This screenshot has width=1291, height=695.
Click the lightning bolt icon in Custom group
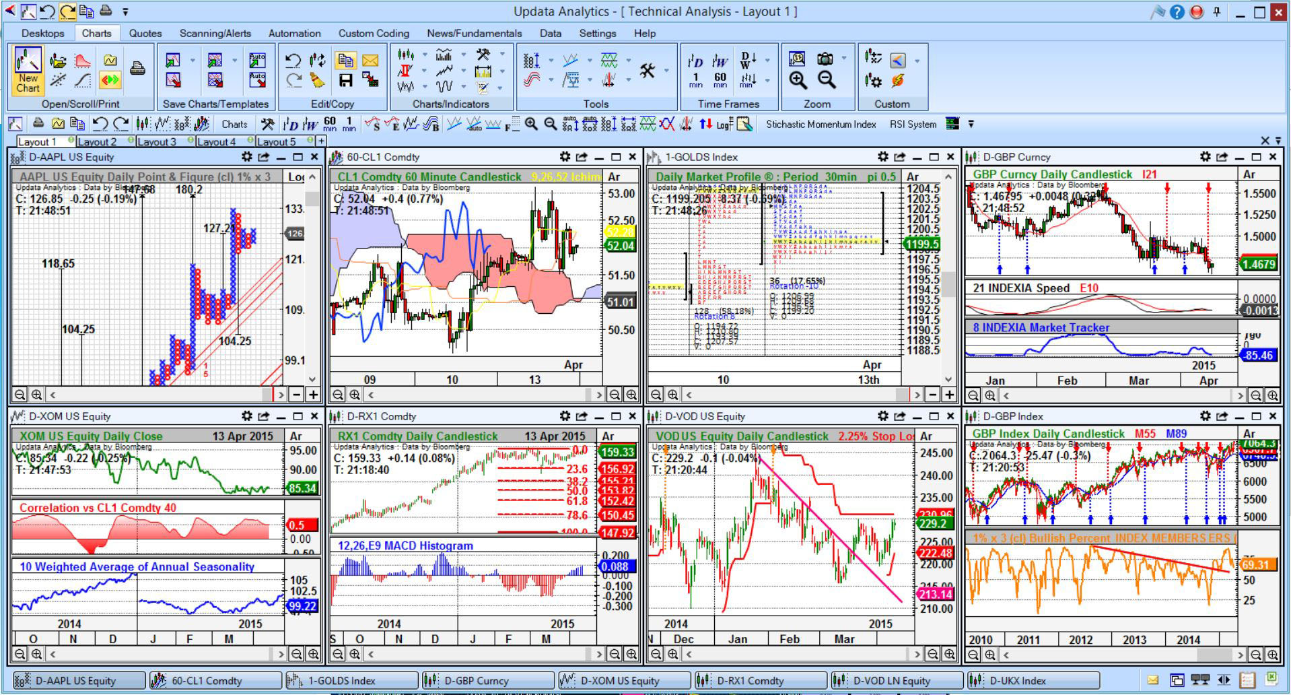click(x=897, y=81)
